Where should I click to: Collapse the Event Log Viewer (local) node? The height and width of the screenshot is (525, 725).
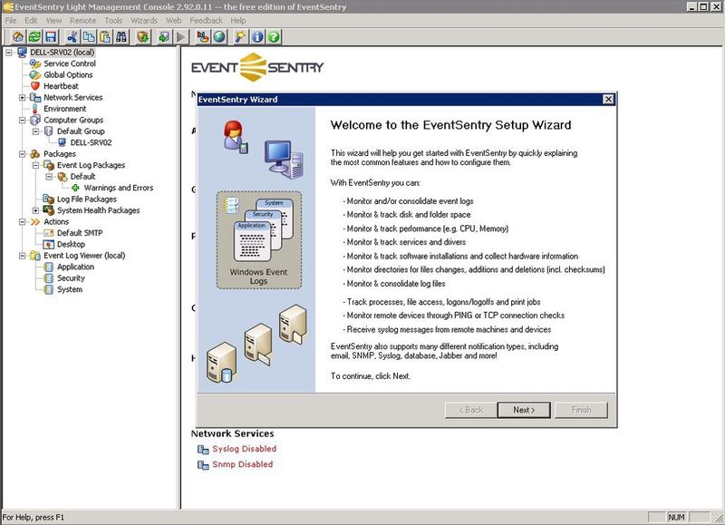(x=22, y=256)
